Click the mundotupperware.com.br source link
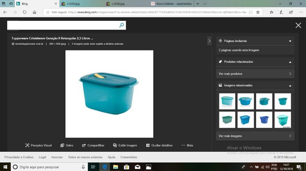The image size is (306, 171). (x=29, y=44)
